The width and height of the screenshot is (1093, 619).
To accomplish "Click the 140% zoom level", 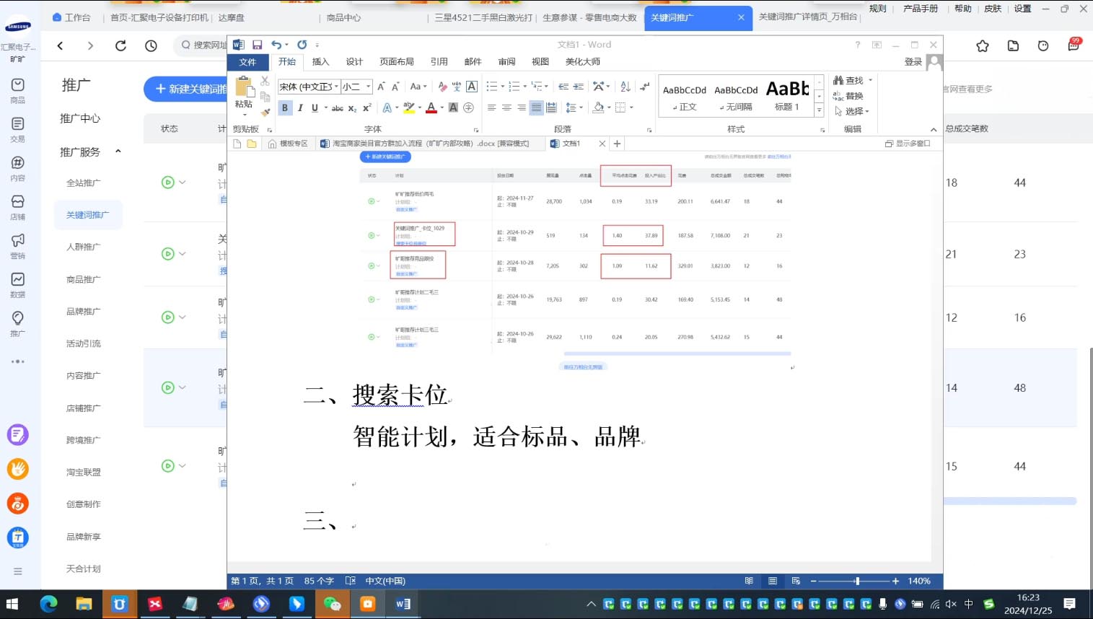I will click(919, 581).
